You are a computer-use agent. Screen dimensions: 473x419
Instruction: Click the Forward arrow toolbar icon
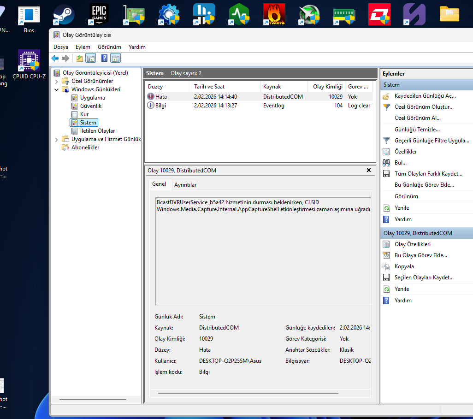[x=65, y=58]
